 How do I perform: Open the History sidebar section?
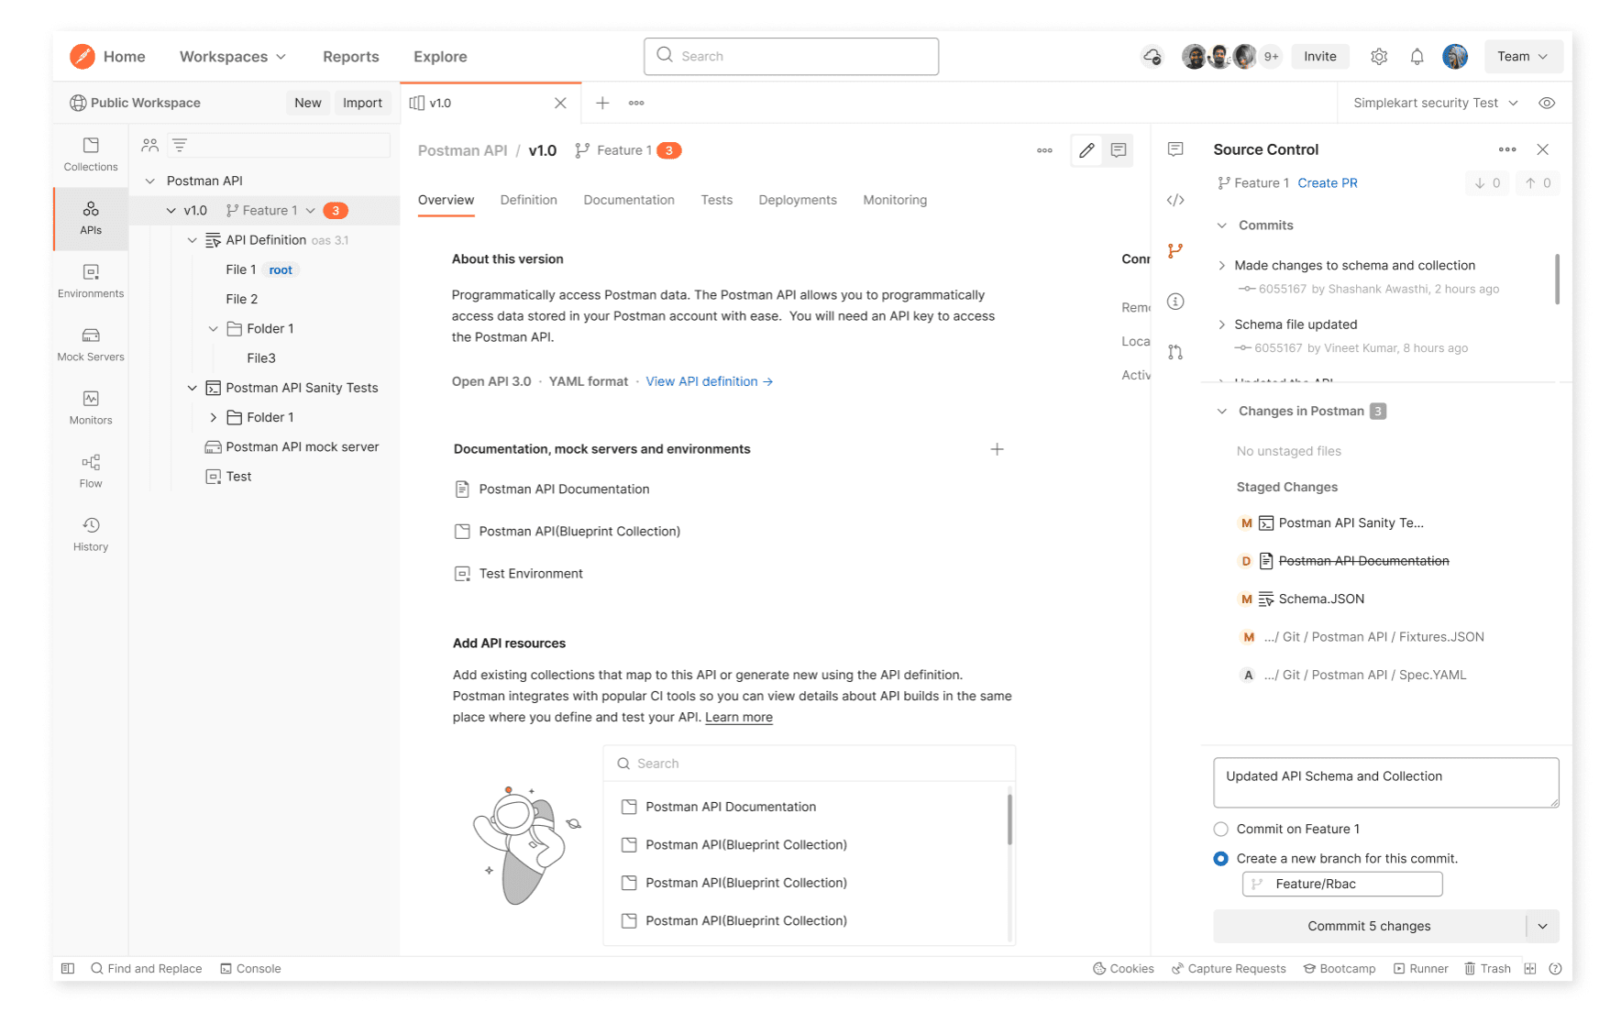(91, 533)
